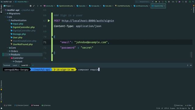Screen dimensions: 195x110
Task: Switch to Storage.php editor tab
Action: (x=94, y=6)
